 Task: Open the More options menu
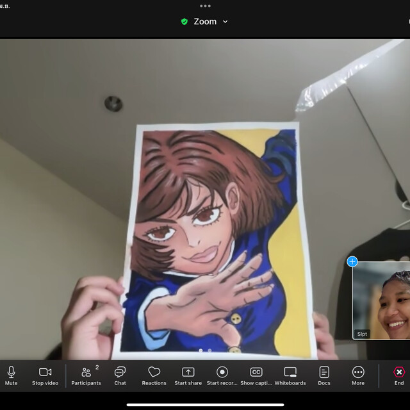[x=358, y=376]
